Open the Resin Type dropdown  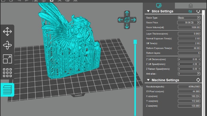click(189, 18)
